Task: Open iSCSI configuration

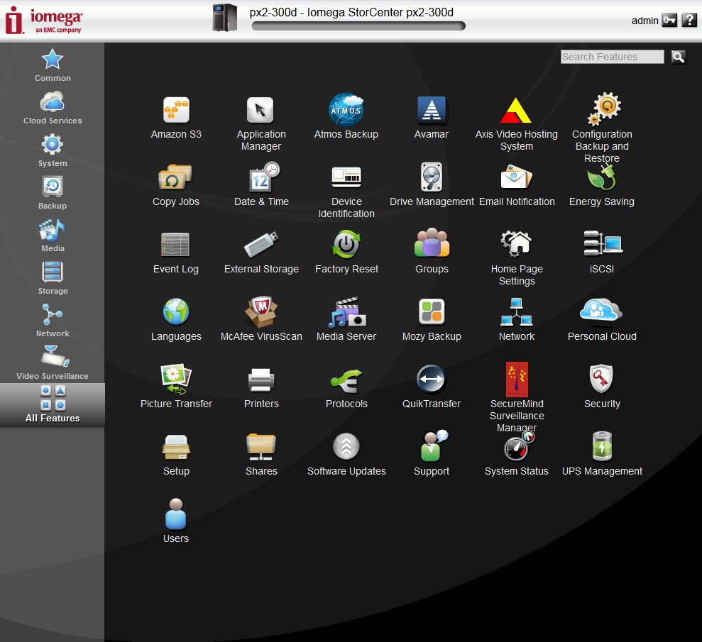Action: pyautogui.click(x=602, y=252)
